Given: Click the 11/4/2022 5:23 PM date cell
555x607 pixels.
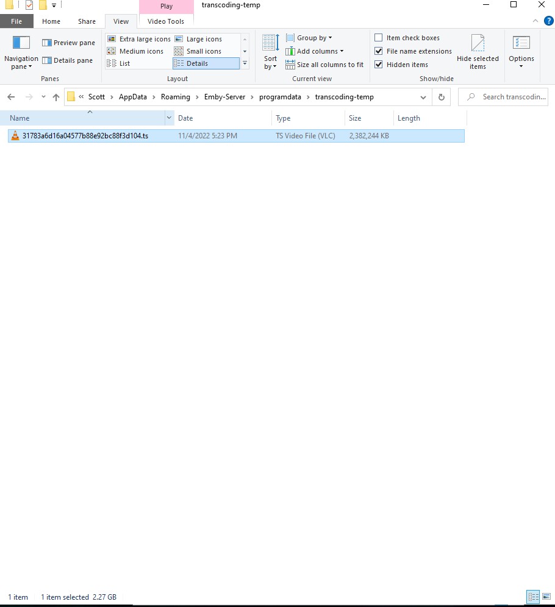Looking at the screenshot, I should pyautogui.click(x=207, y=135).
